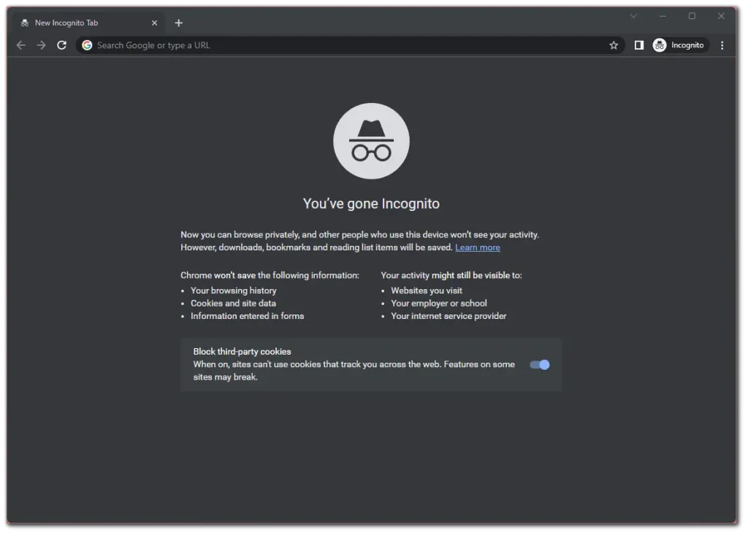Click the 'You've gone Incognito' heading
The image size is (748, 535).
click(371, 204)
